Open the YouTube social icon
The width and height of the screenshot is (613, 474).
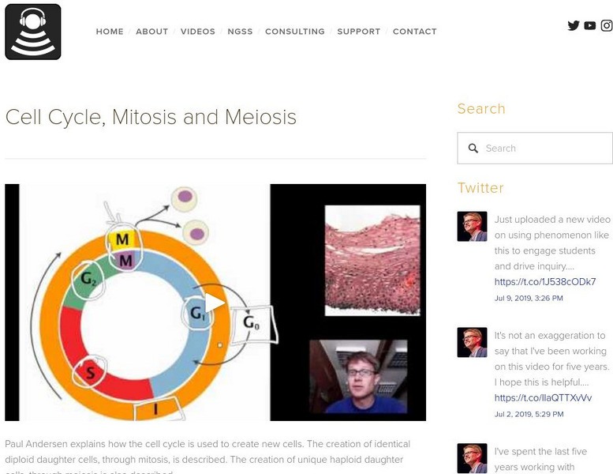[x=590, y=25]
